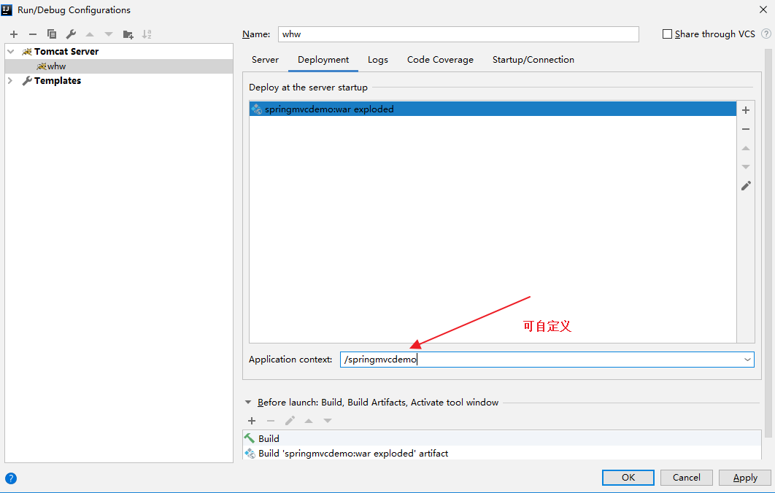
Task: Add artifact with deployment plus icon
Action: [x=746, y=110]
